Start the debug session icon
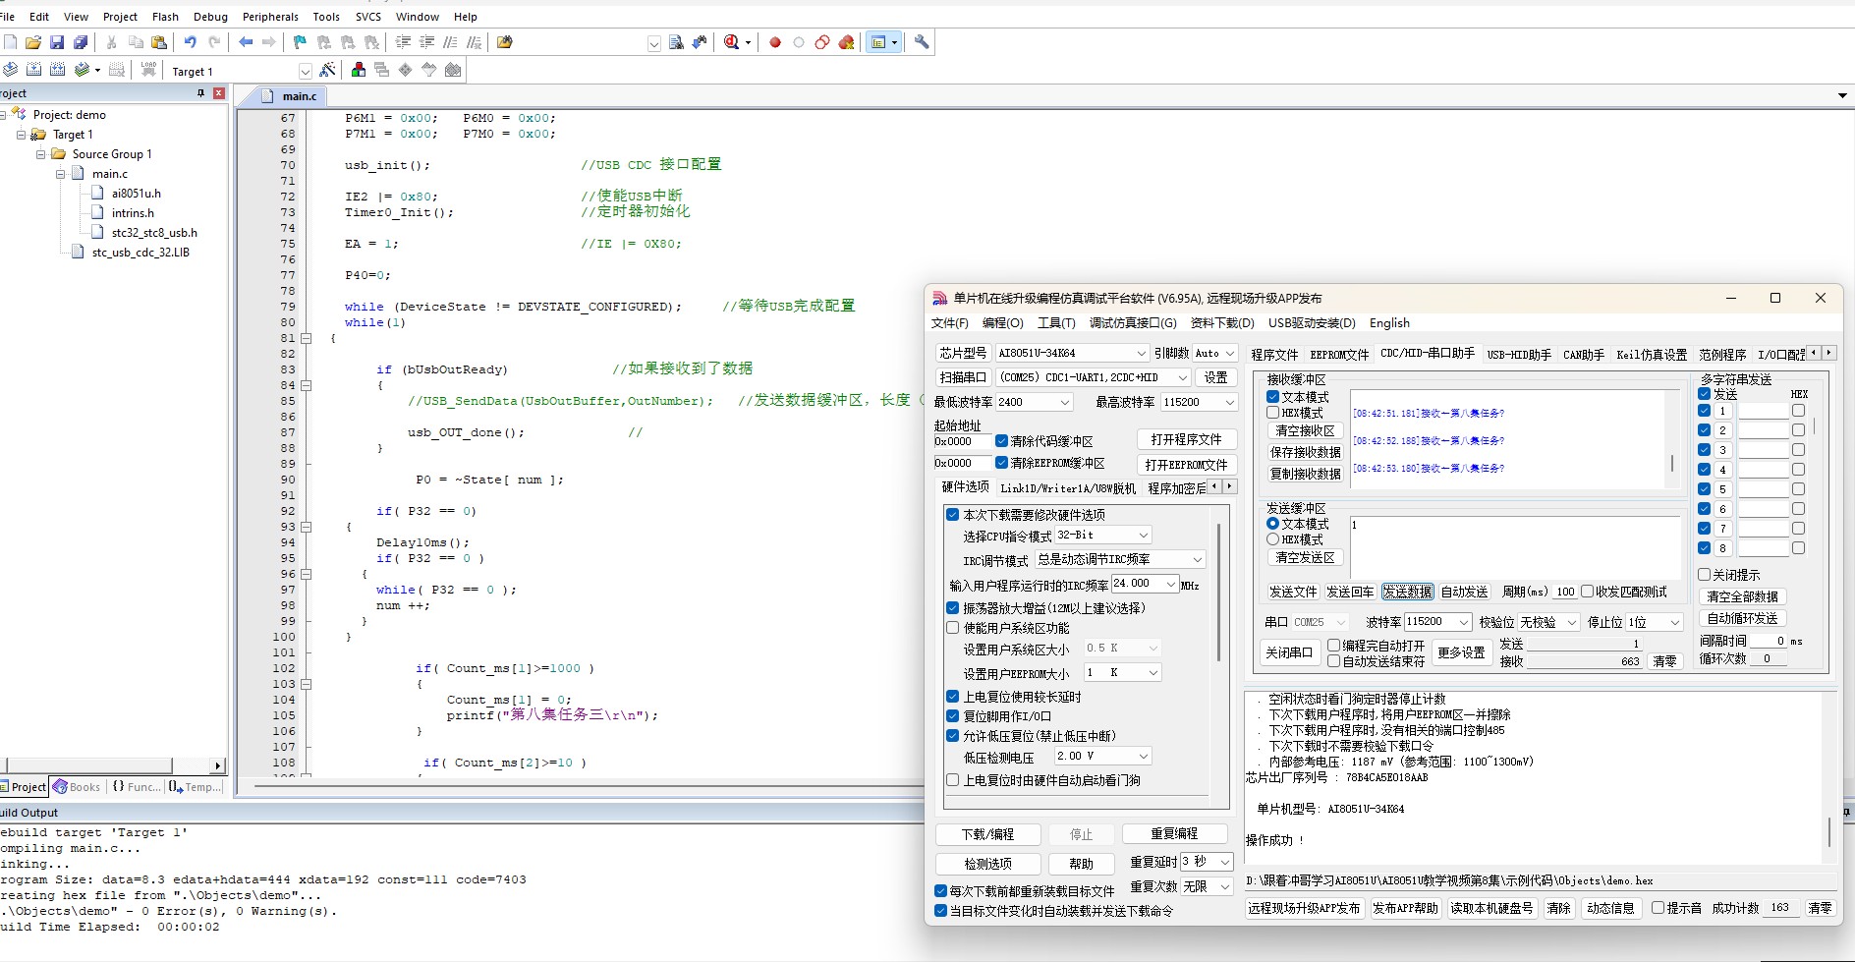Screen dimensions: 1855x962 pos(732,42)
